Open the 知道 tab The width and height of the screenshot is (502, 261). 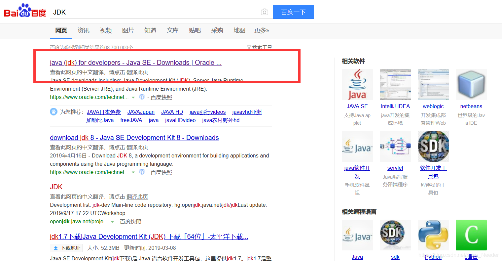point(150,30)
